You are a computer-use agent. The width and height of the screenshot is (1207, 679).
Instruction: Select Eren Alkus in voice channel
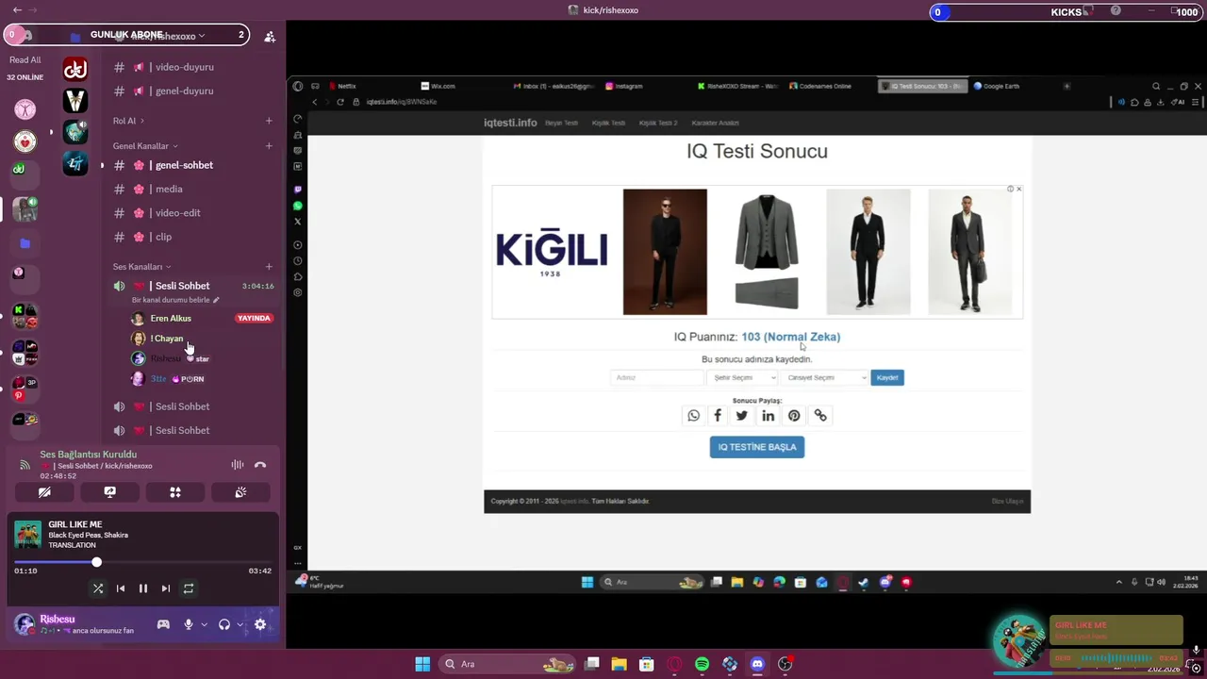pyautogui.click(x=171, y=319)
